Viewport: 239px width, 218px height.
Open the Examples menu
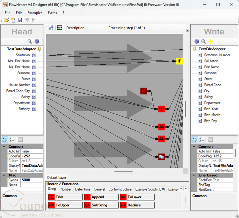[35, 13]
